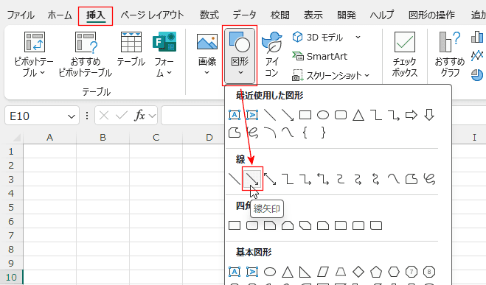Open the 3D モデル dropdown arrow
Viewport: 486px width, 285px height.
pos(358,37)
